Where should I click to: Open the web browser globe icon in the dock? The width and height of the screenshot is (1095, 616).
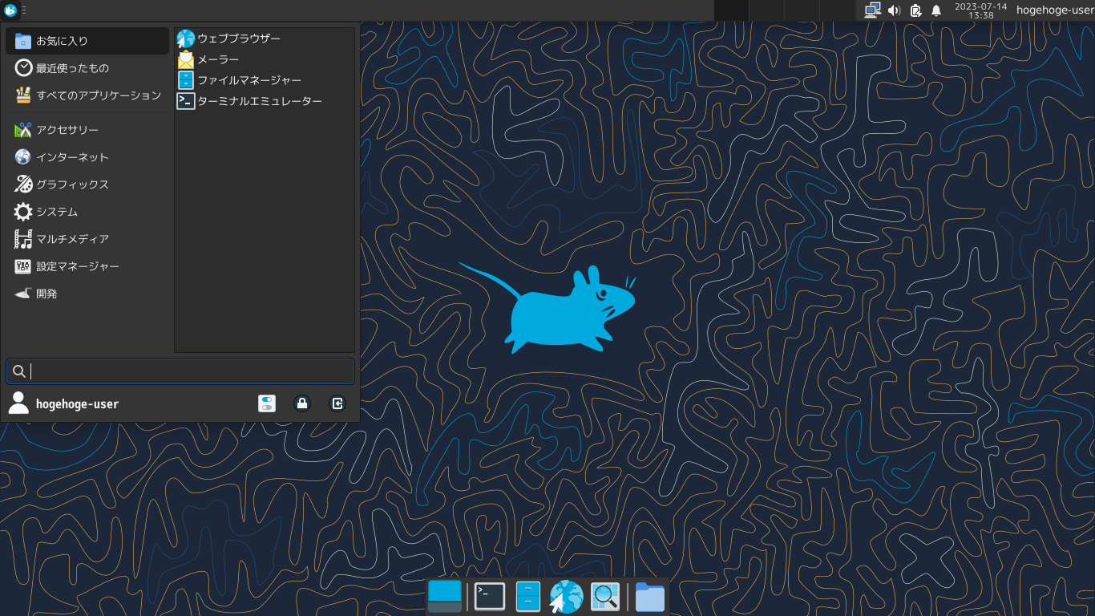pos(566,597)
